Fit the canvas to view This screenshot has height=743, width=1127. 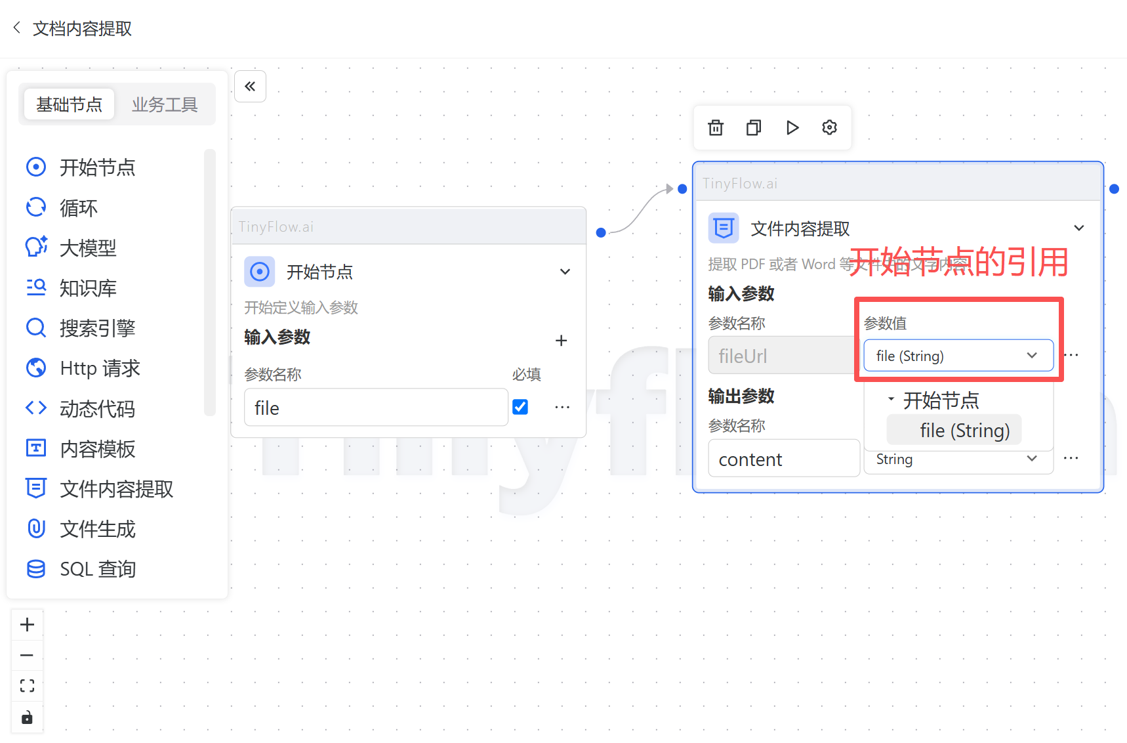tap(27, 686)
